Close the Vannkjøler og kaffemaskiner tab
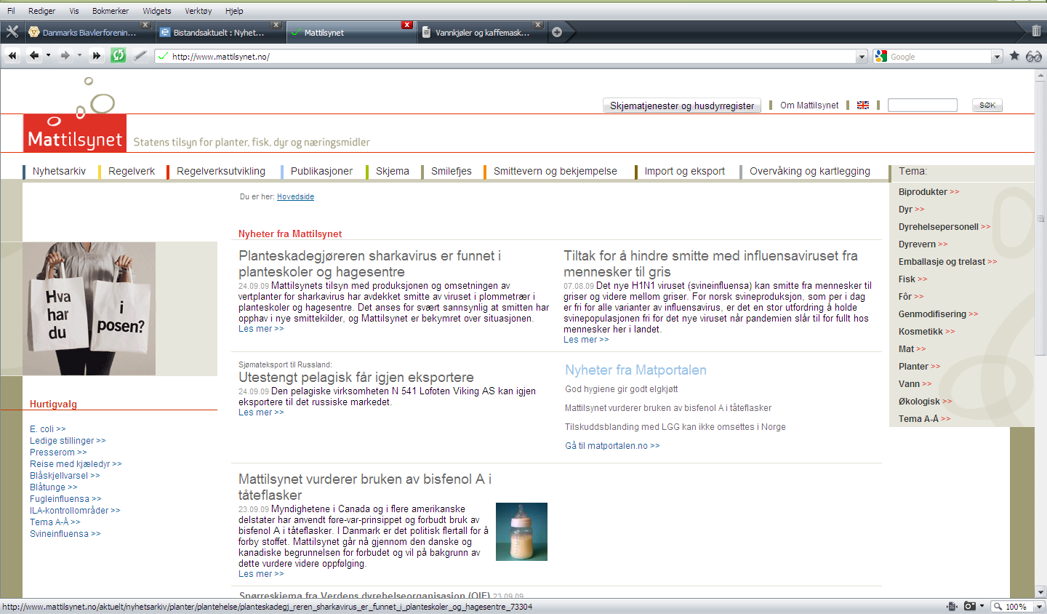The height and width of the screenshot is (614, 1047). click(538, 25)
